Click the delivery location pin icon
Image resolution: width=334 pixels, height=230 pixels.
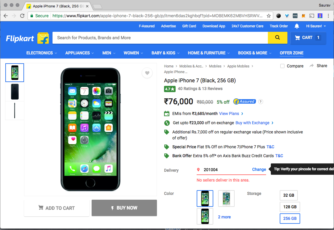tap(198, 170)
